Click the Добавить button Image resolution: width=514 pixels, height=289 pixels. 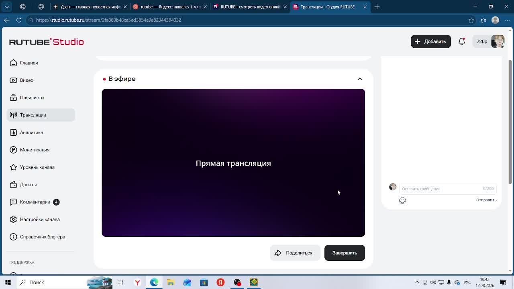point(431,41)
